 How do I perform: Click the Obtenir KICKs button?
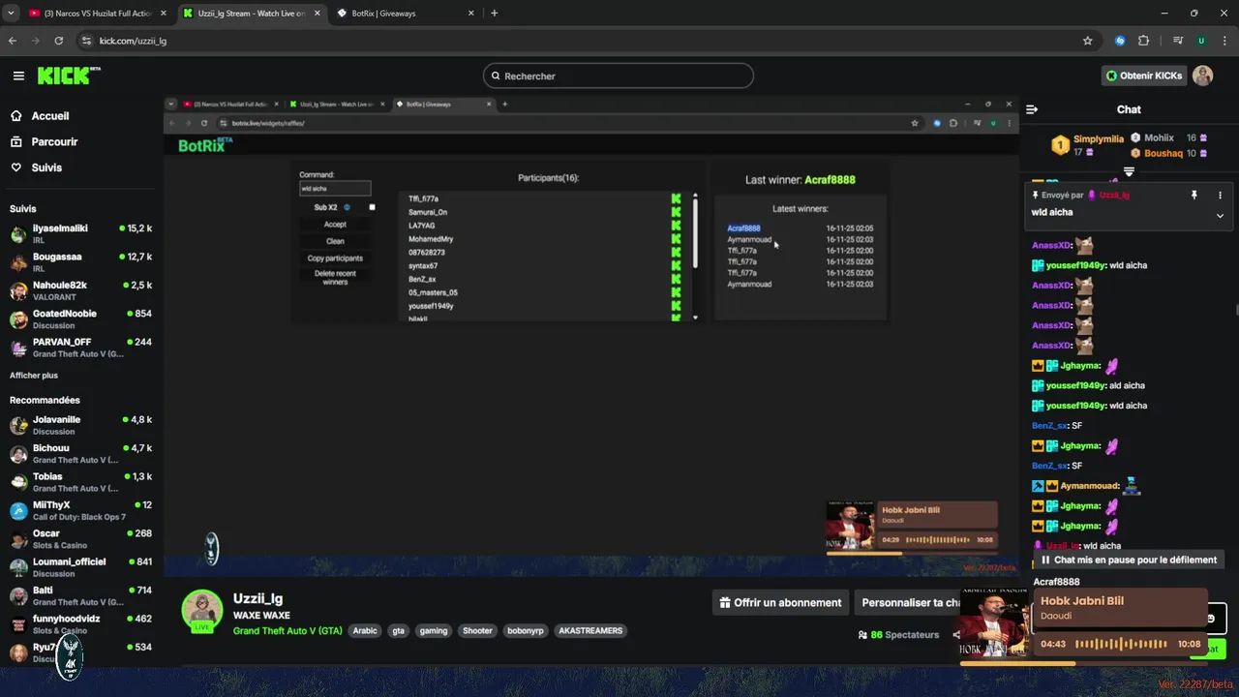(1144, 76)
